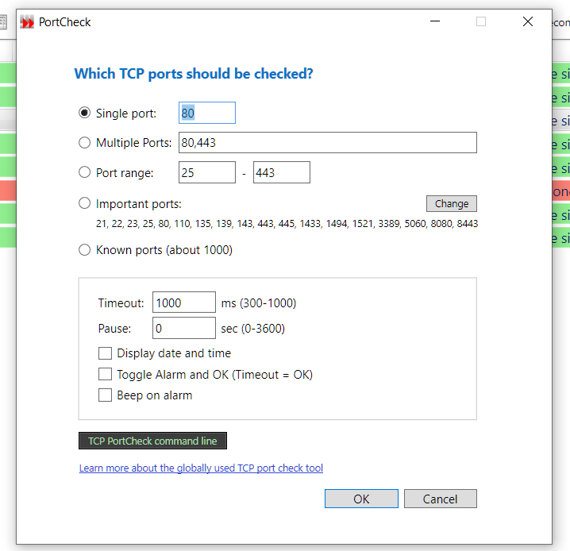Click the 'ms (300-1000)' timeout hint
Image resolution: width=570 pixels, height=551 pixels.
click(x=259, y=302)
